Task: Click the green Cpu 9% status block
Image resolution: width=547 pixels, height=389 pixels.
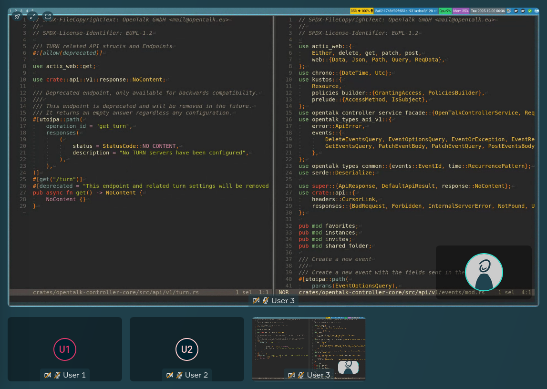Action: [x=444, y=10]
